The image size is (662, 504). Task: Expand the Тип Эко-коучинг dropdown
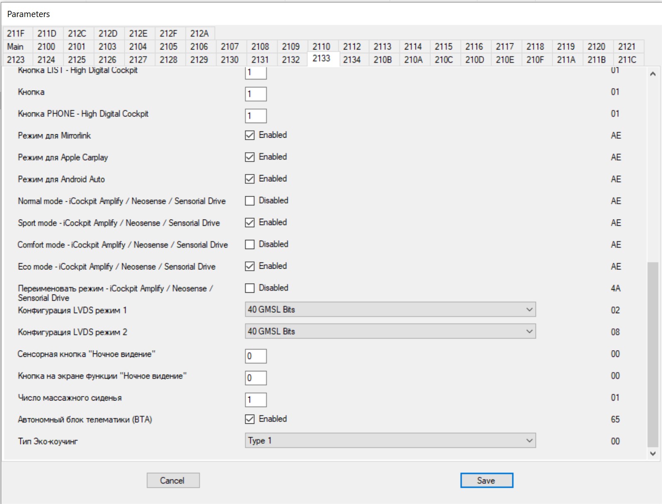[390, 440]
